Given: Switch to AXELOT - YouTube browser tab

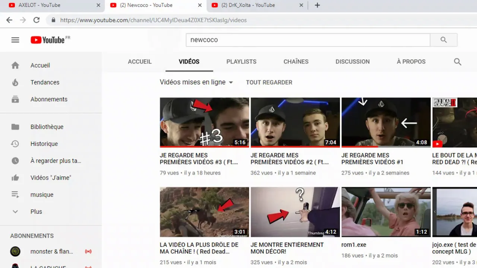Looking at the screenshot, I should click(52, 5).
